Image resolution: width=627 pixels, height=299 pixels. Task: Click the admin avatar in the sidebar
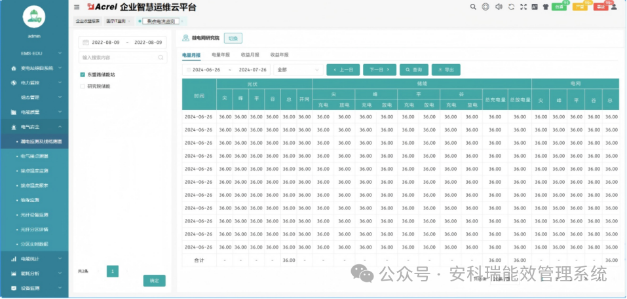click(x=34, y=17)
